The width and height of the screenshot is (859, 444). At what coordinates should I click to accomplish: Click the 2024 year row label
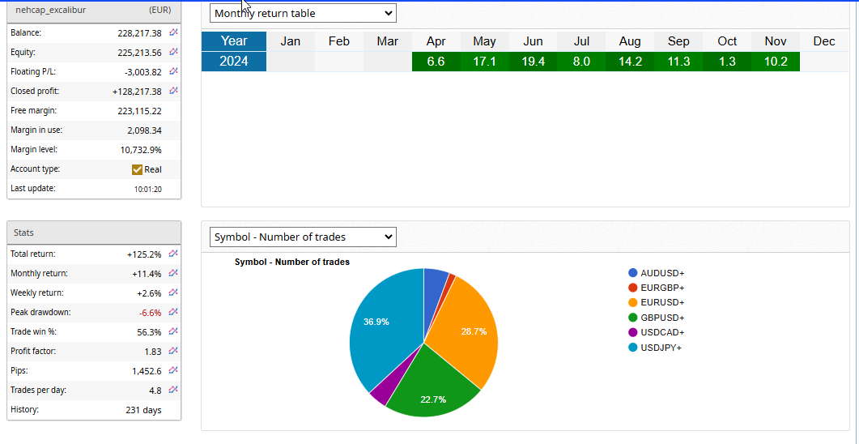[x=234, y=62]
